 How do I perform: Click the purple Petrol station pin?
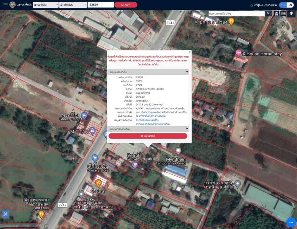(135, 165)
